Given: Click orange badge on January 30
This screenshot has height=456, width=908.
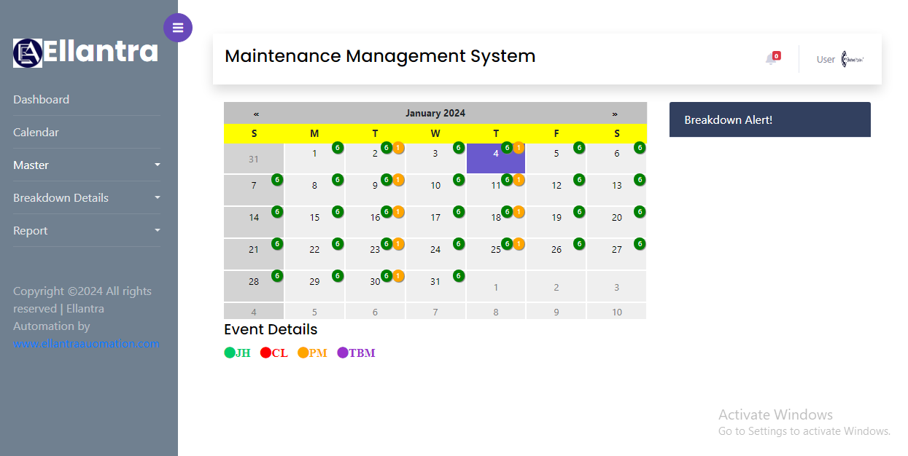Looking at the screenshot, I should (398, 276).
